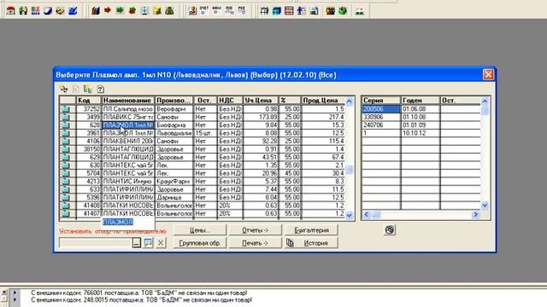Click the Прод.Цена column header

click(x=323, y=101)
